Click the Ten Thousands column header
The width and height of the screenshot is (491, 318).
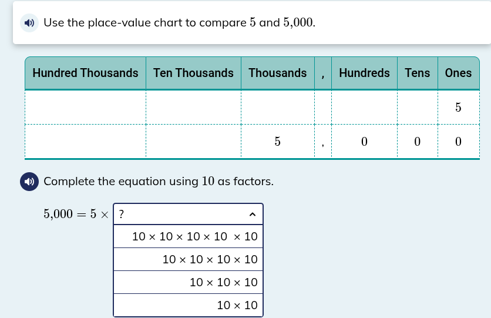193,73
